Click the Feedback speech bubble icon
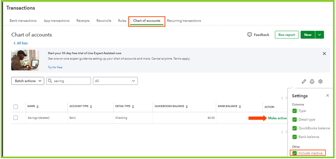The width and height of the screenshot is (336, 159). (250, 35)
